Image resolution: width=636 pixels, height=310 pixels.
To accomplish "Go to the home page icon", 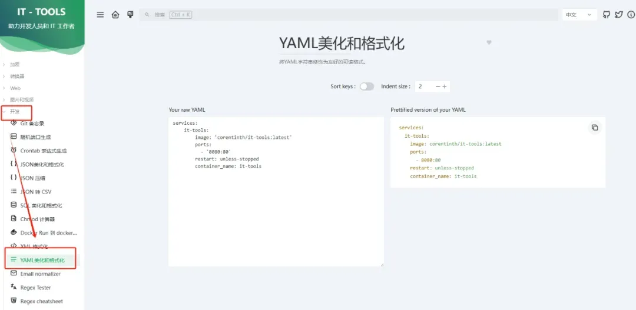I will point(115,15).
